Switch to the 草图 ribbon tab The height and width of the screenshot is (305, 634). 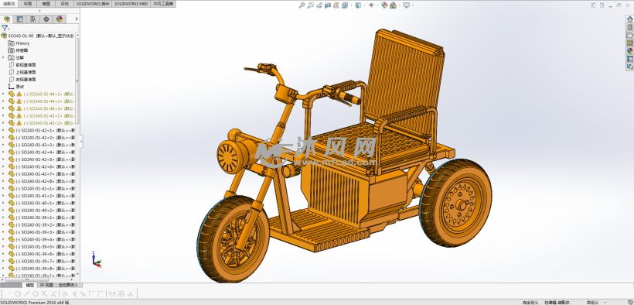(x=46, y=4)
